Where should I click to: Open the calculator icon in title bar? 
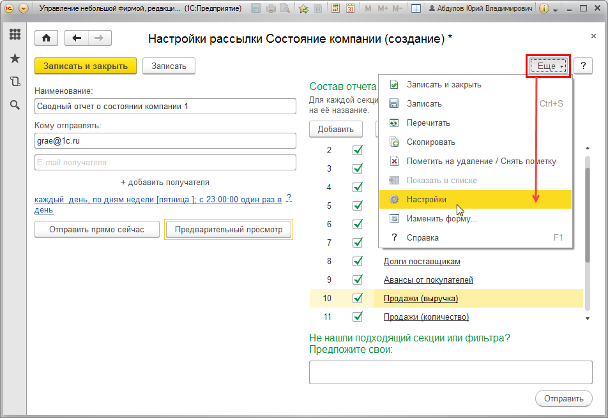click(x=335, y=9)
